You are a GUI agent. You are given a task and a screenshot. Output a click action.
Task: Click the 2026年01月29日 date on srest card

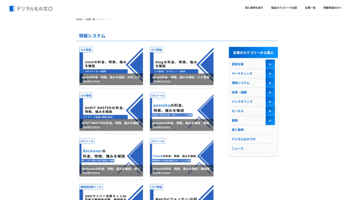click(91, 82)
